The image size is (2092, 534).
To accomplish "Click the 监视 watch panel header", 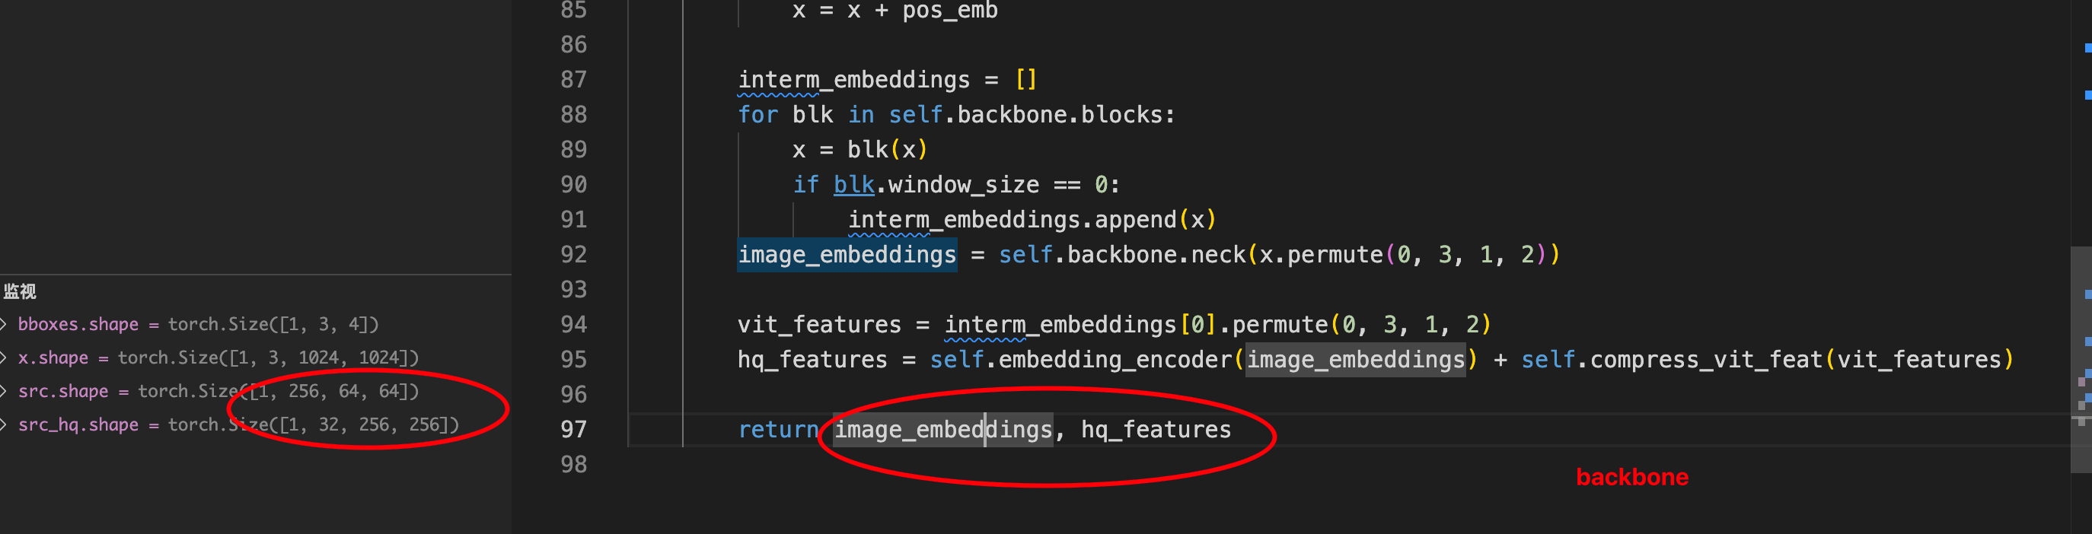I will [x=20, y=291].
